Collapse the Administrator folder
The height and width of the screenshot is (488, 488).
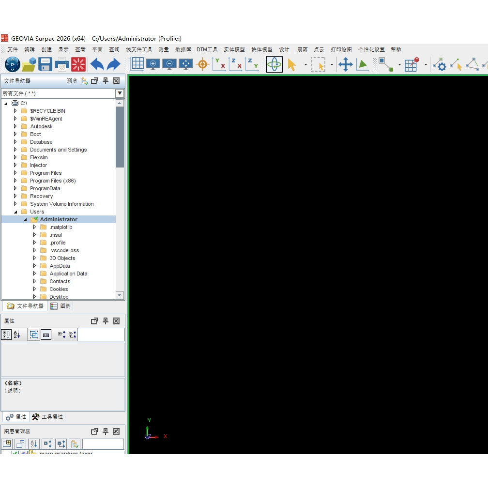point(25,220)
